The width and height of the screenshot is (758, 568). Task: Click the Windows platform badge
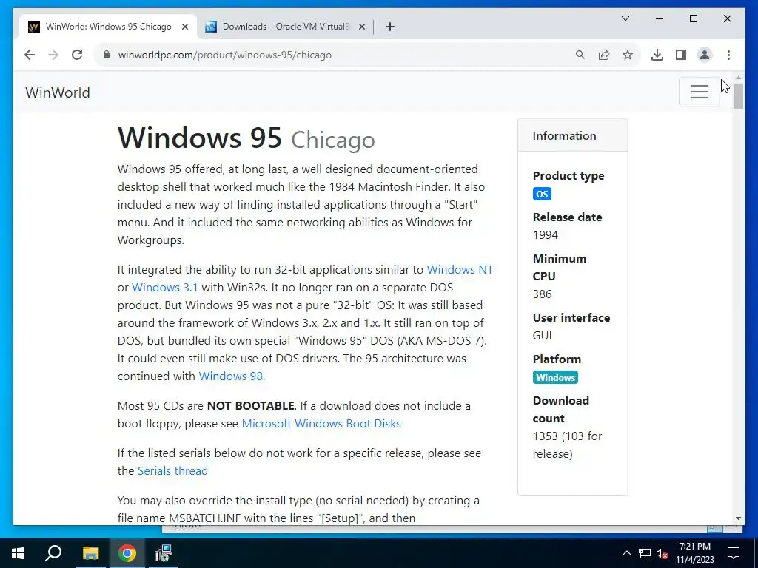pyautogui.click(x=555, y=378)
